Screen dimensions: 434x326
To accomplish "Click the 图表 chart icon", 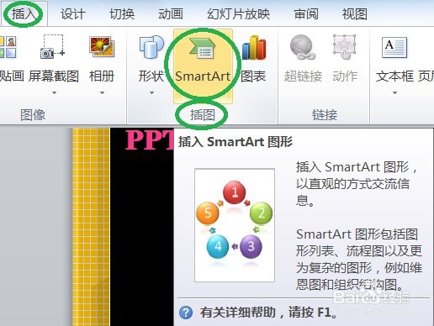I will [x=254, y=48].
